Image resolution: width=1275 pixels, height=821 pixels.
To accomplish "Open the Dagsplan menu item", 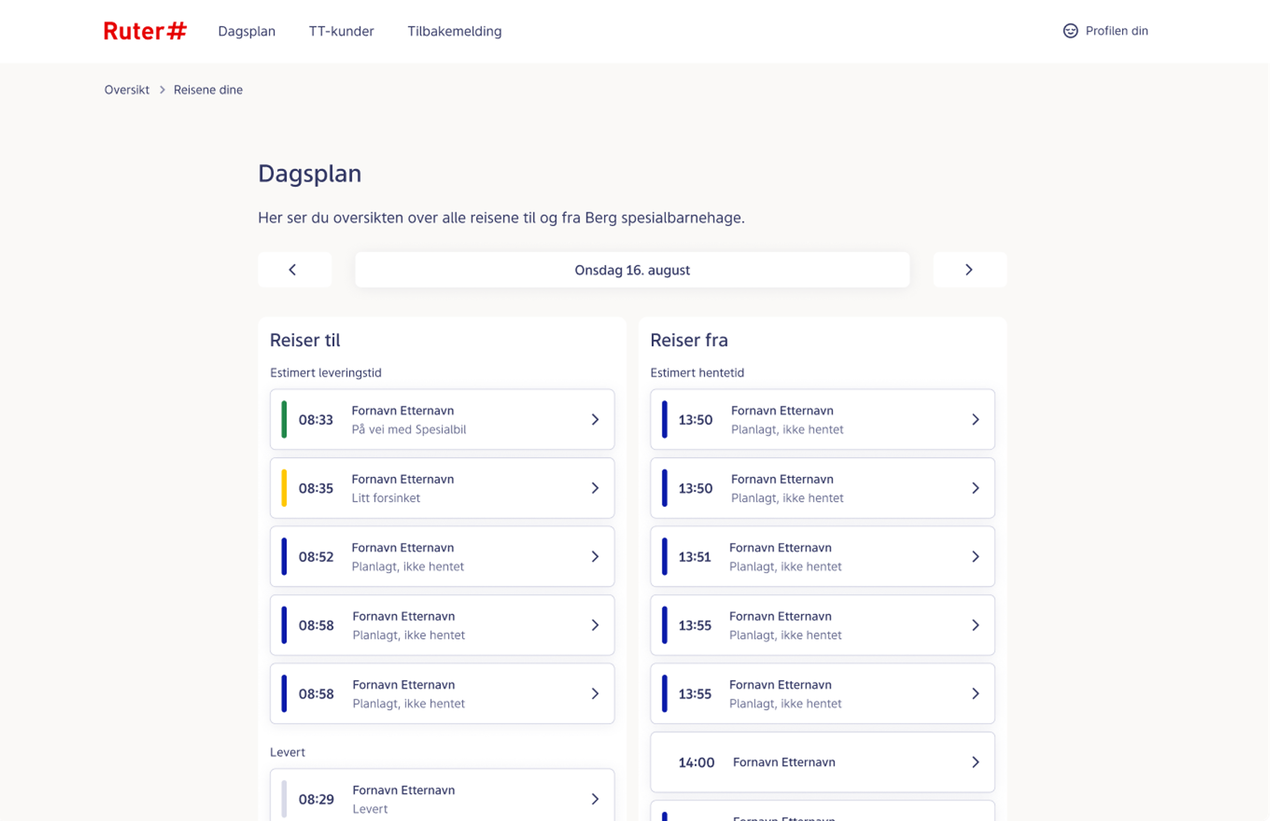I will [246, 31].
